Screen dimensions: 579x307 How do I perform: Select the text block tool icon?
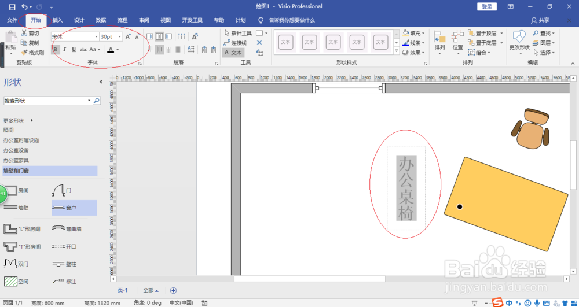(259, 53)
